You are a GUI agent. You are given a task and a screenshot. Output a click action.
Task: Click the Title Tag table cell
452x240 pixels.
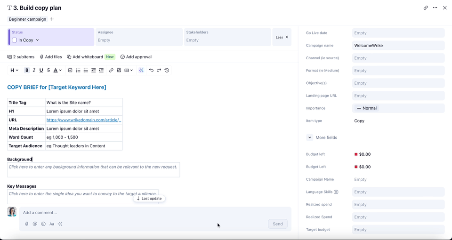26,103
